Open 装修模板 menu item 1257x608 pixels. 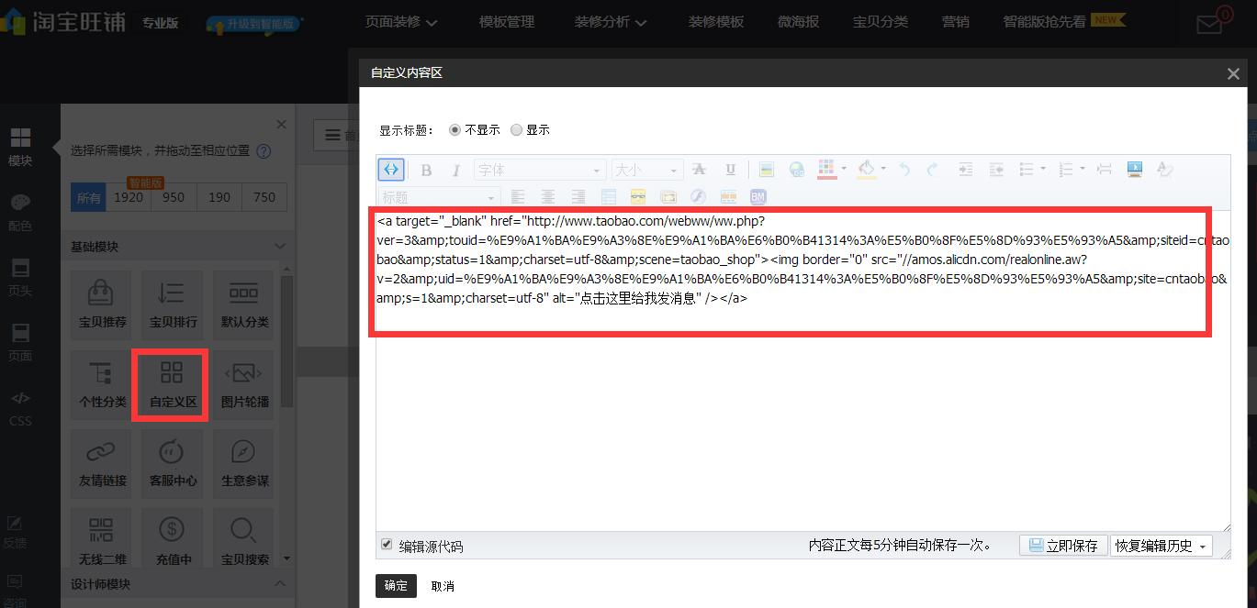click(716, 21)
